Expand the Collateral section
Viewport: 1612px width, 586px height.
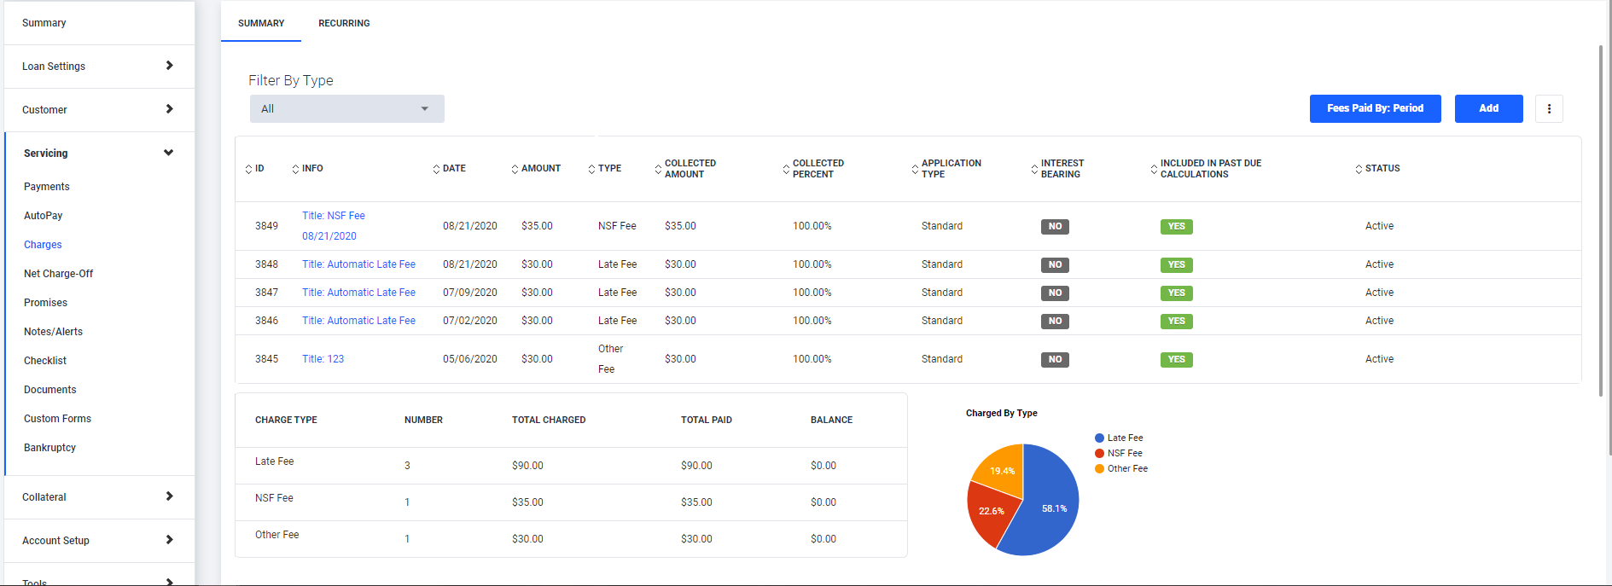click(x=99, y=497)
